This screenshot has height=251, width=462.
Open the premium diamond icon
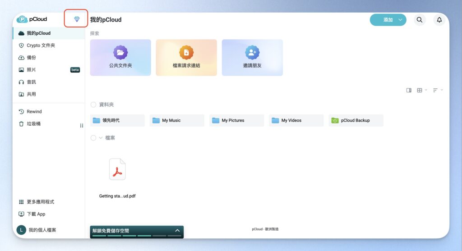[x=77, y=19]
